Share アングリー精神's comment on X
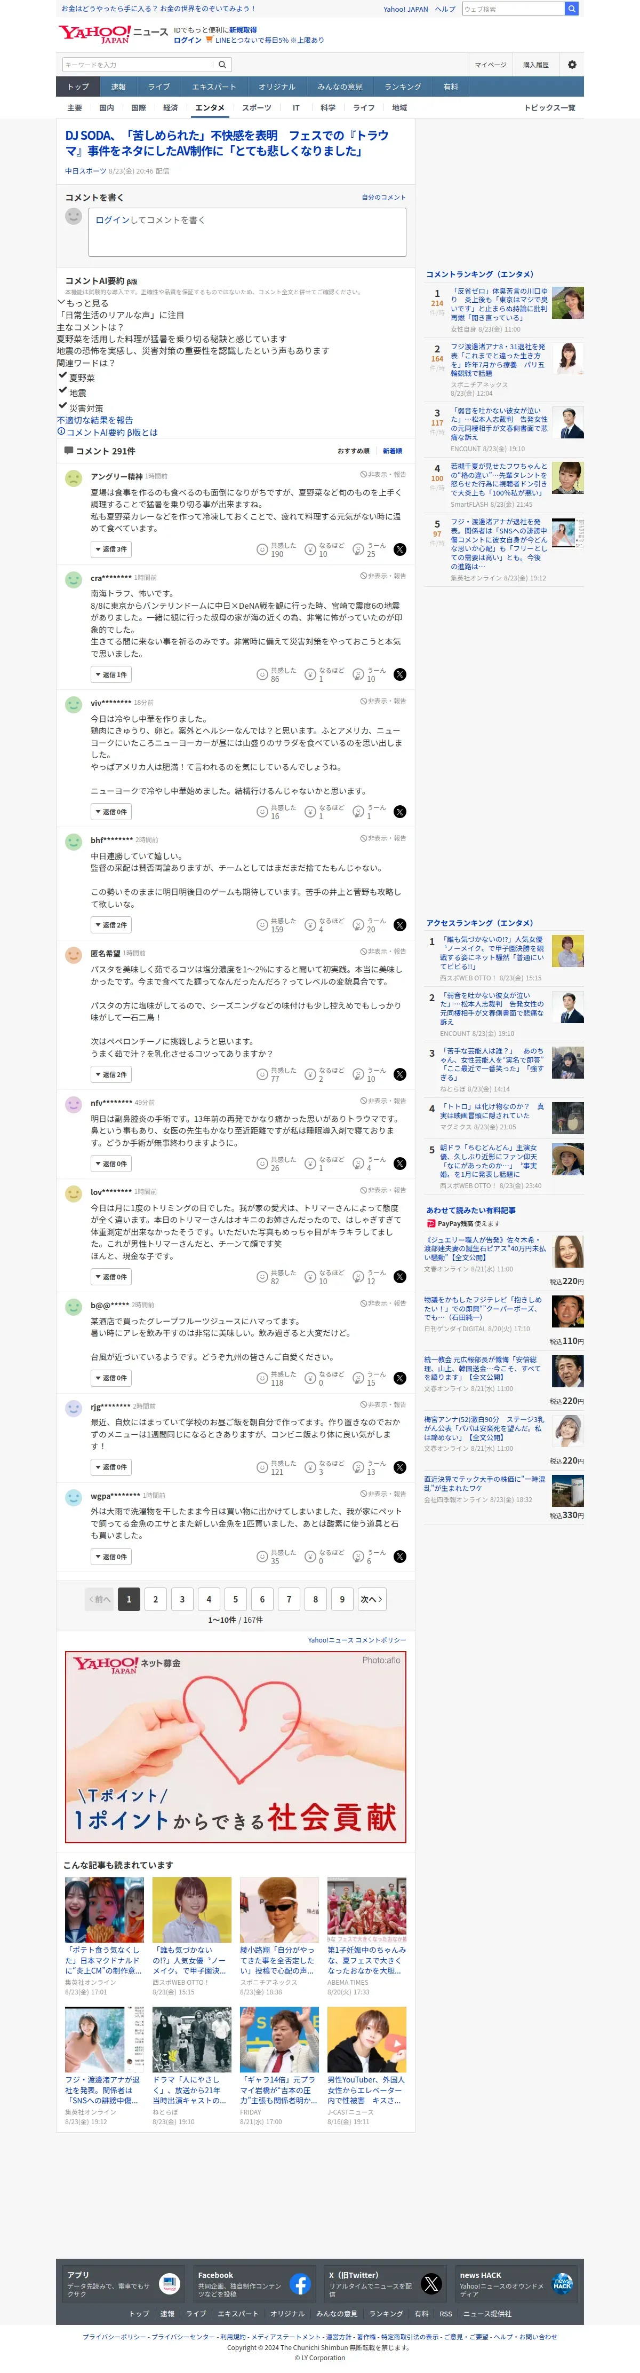Screen dimensions: 640x2373 (x=400, y=549)
